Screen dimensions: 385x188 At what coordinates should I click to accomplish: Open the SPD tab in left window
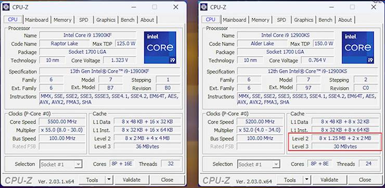click(83, 20)
